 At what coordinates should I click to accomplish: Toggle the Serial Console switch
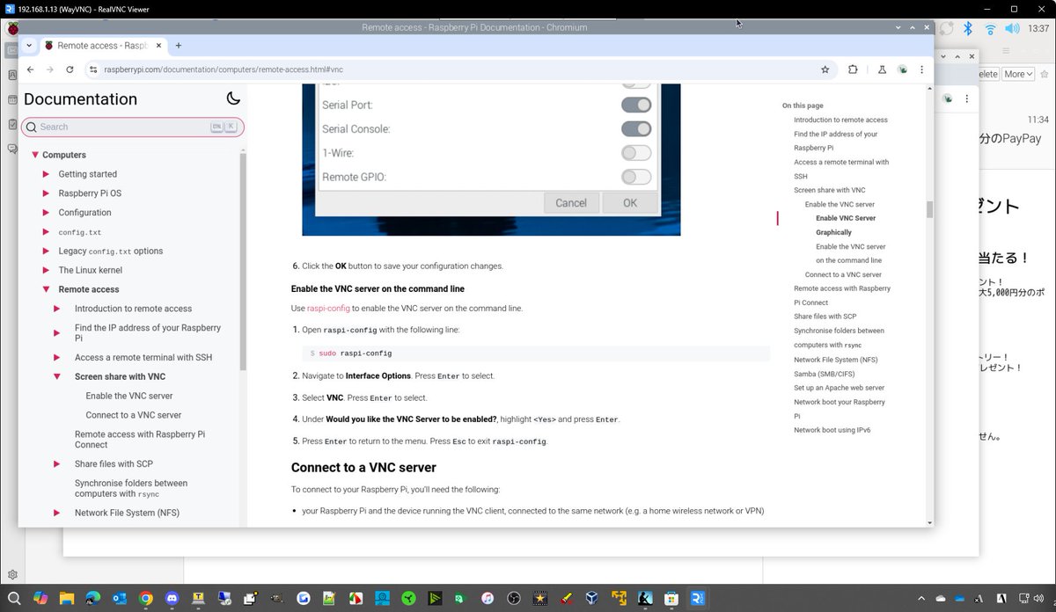tap(636, 128)
